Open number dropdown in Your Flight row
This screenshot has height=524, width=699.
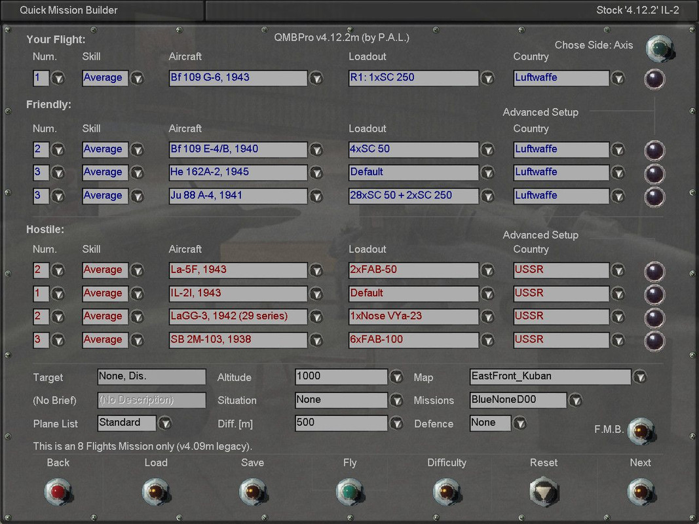(58, 79)
